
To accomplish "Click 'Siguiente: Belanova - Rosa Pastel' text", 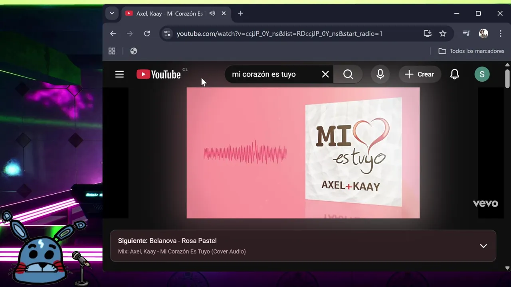I will click(x=167, y=241).
